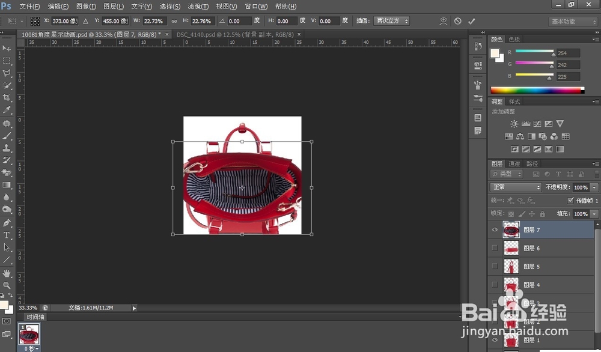Select the Clone Stamp tool
Screen dimensions: 601x352
coord(7,148)
